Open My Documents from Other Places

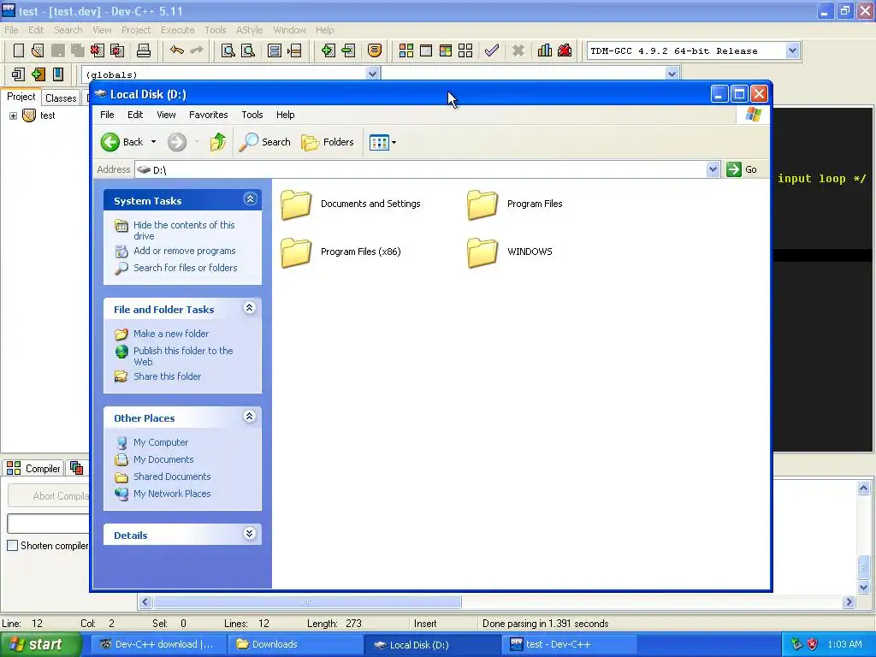pos(163,459)
